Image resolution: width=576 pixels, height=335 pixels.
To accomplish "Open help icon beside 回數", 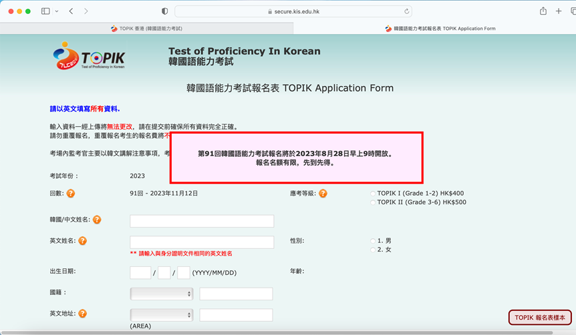I will point(71,194).
